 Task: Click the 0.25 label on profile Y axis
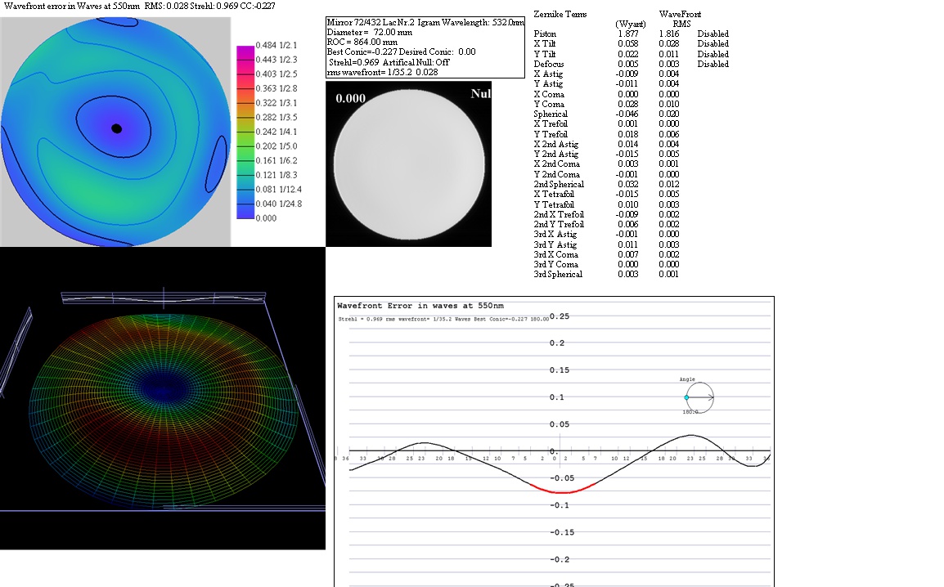click(559, 316)
